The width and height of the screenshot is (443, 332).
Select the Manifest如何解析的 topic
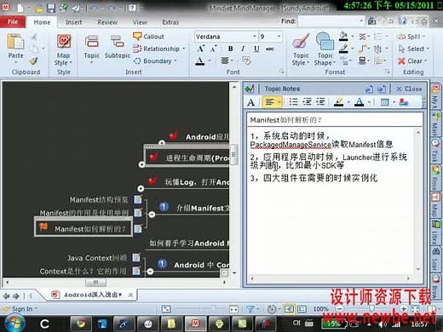(83, 227)
